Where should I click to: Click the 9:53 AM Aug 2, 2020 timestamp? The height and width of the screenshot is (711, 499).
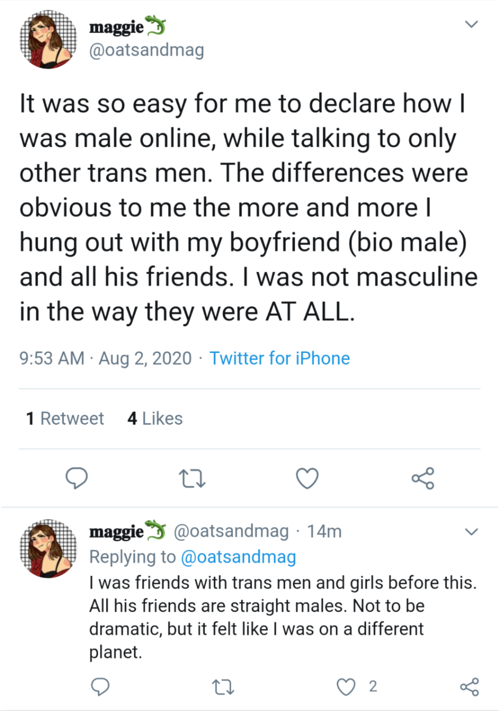[x=105, y=359]
